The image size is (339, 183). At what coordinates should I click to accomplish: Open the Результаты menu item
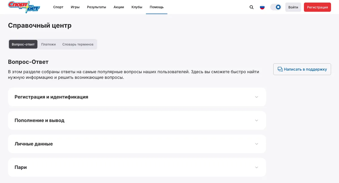[x=97, y=7]
